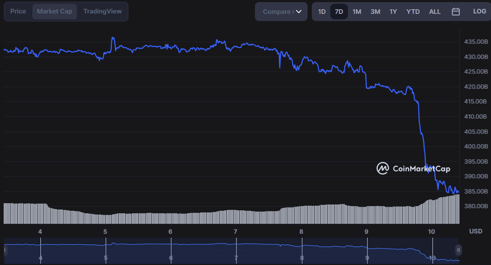Screen dimensions: 491x265
Task: Keep the Market Cap tab selected
Action: (x=54, y=11)
